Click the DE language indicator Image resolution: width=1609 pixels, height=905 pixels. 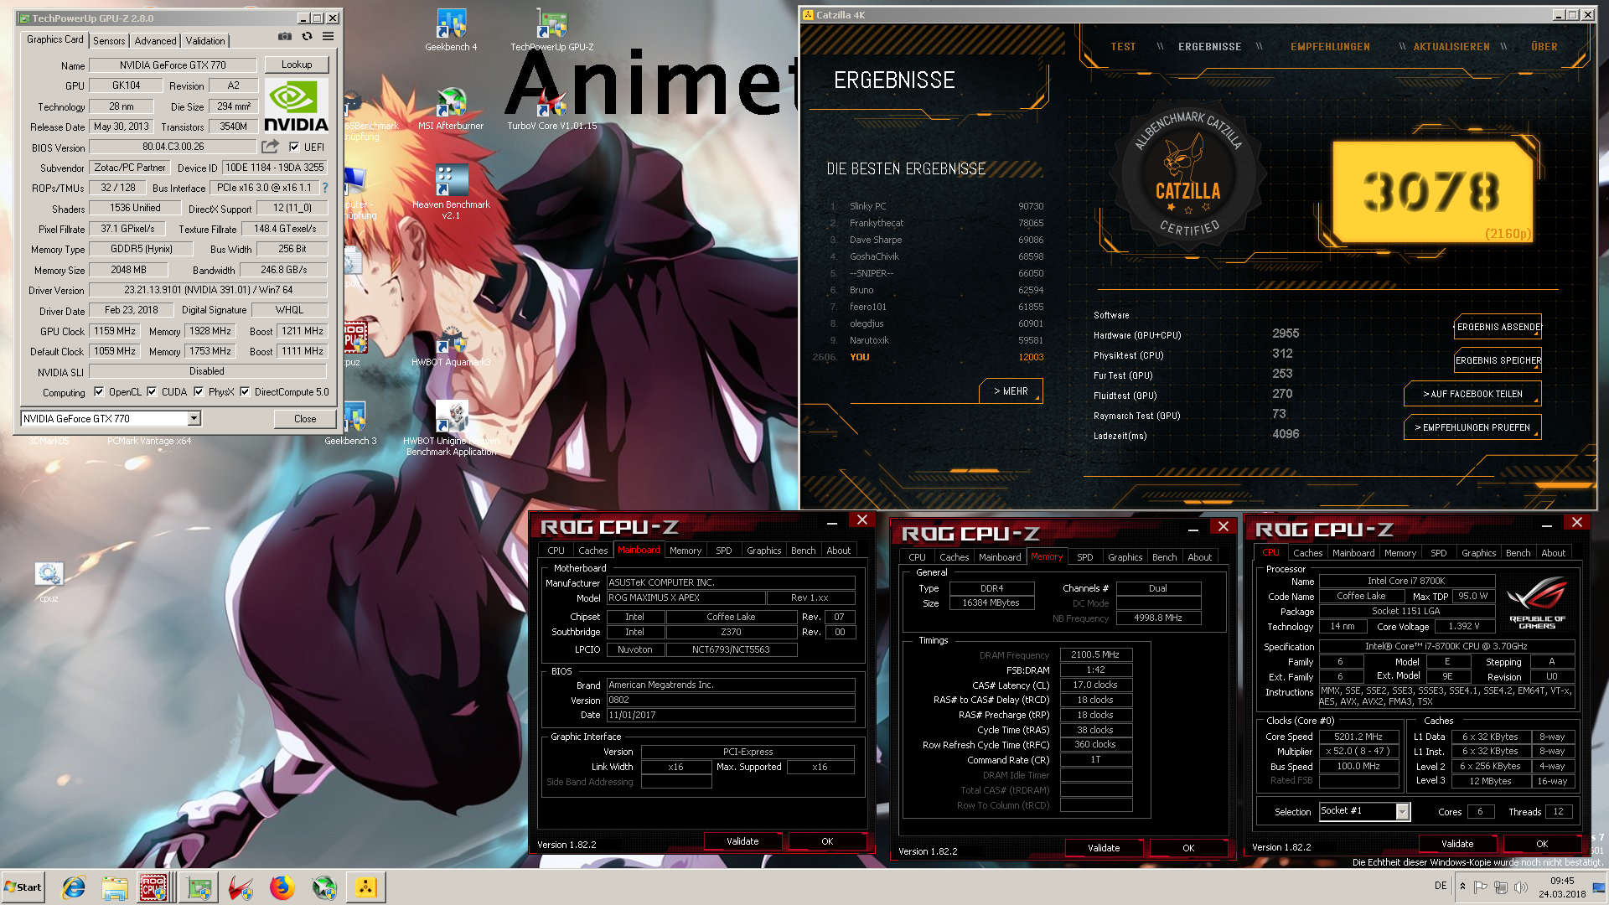click(x=1440, y=886)
